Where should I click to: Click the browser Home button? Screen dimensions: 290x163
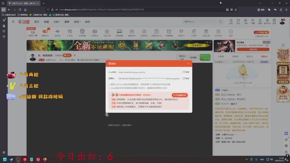[x=25, y=10]
